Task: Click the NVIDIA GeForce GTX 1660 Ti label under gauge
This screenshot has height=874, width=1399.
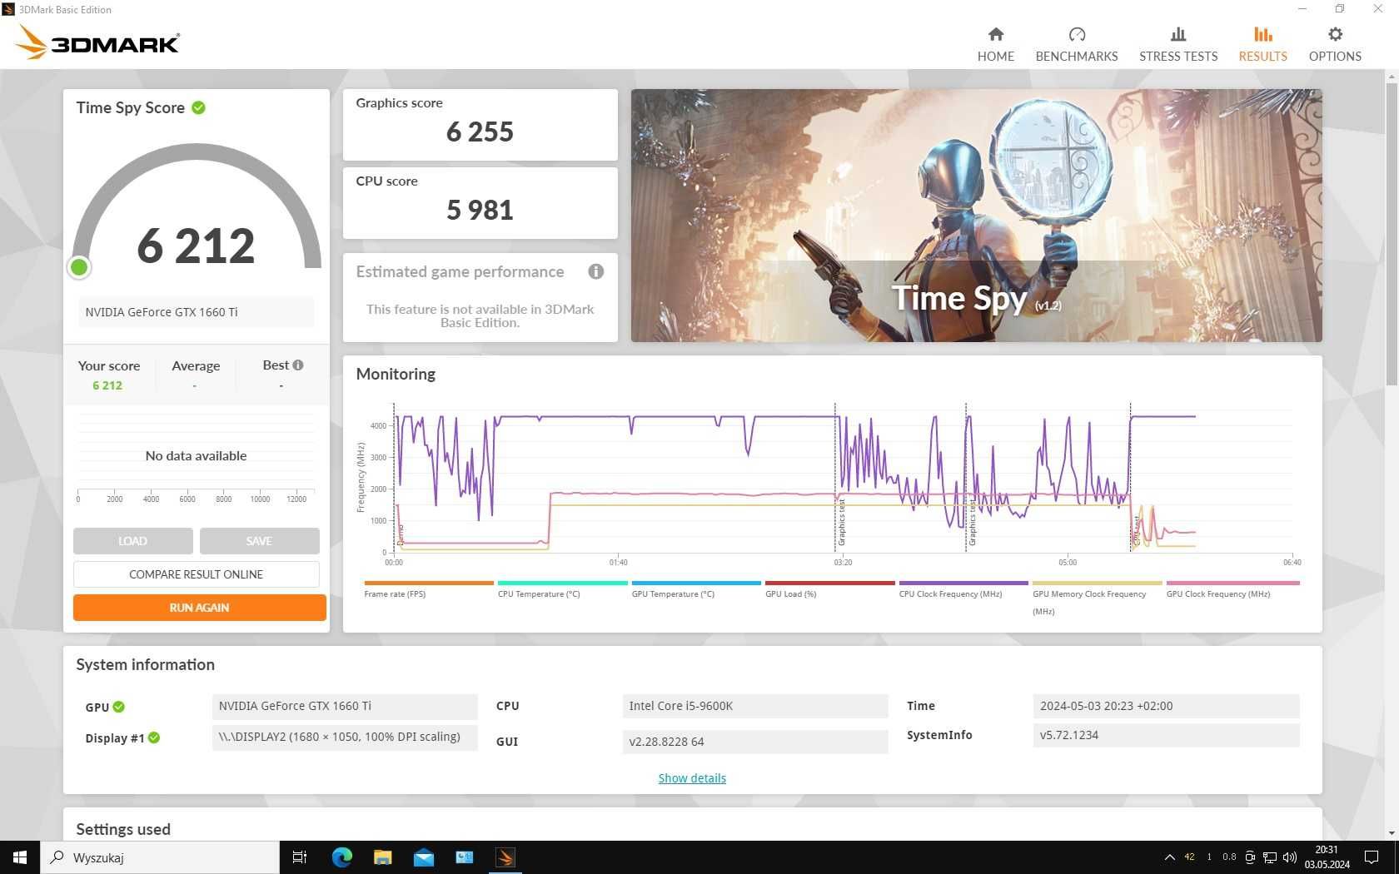Action: 197,312
